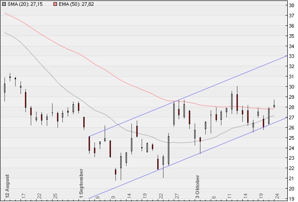Click the first candlestick at 12 August
298x202 pixels.
(x=5, y=89)
